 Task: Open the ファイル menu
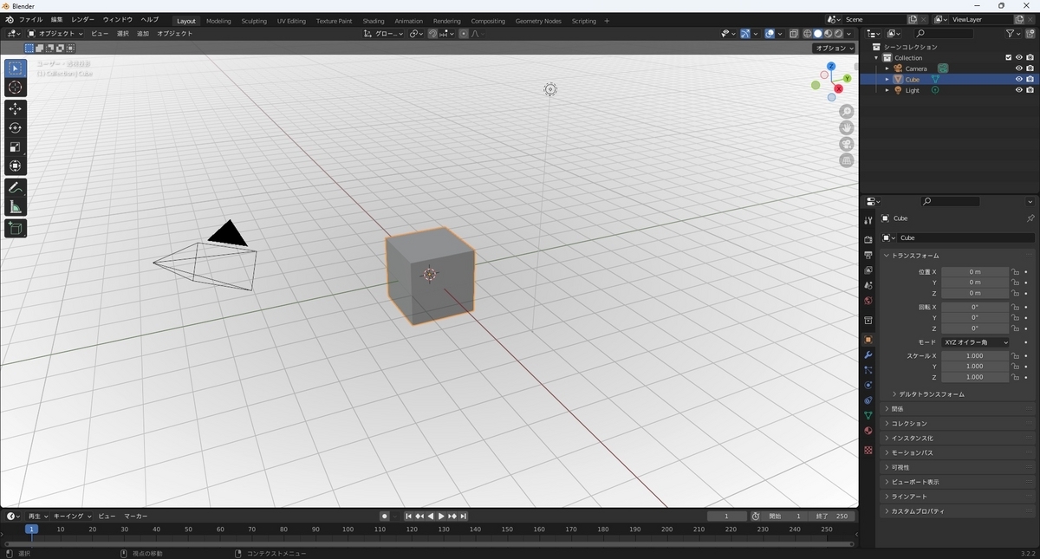click(30, 20)
